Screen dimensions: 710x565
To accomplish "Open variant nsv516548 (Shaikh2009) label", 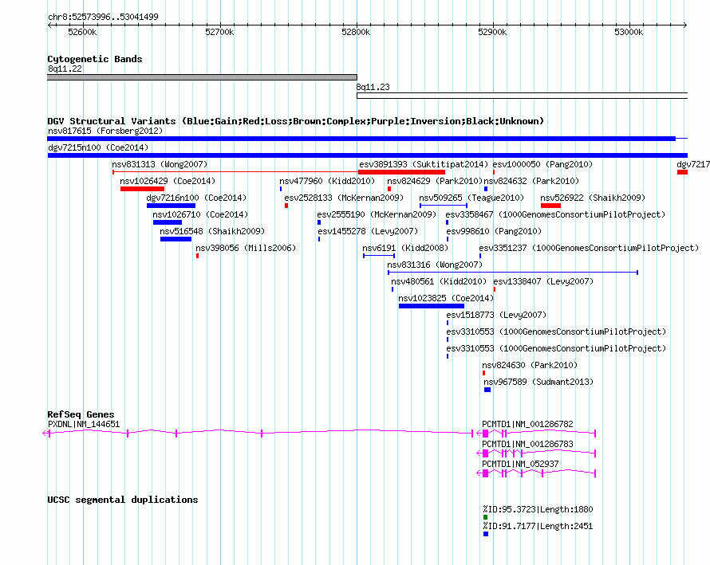I will pos(212,231).
